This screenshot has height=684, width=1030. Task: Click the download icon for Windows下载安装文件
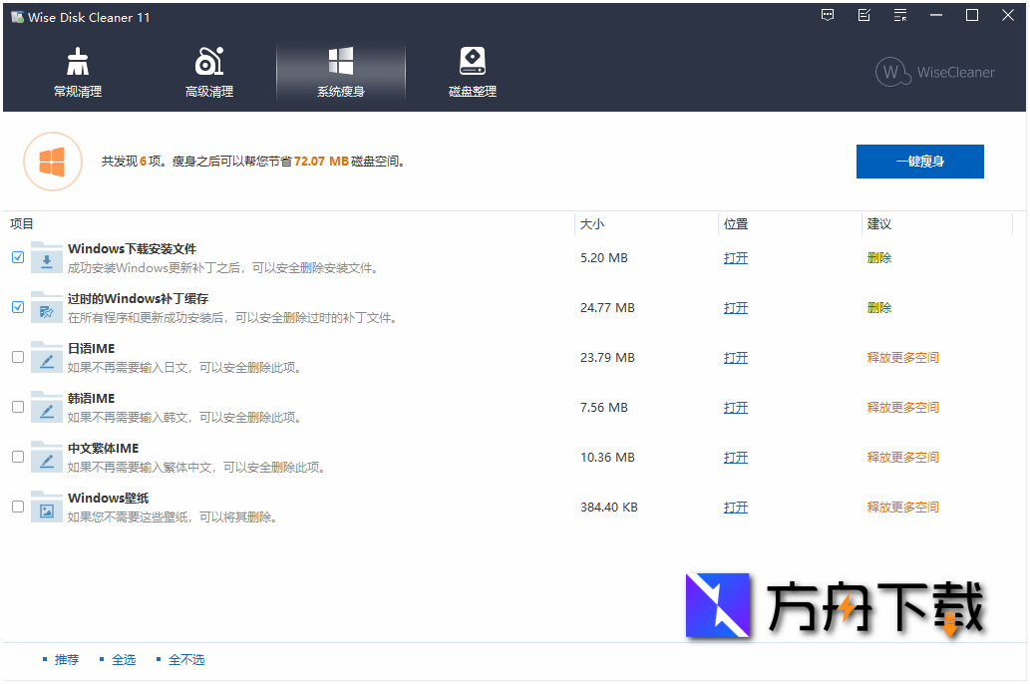[x=46, y=257]
